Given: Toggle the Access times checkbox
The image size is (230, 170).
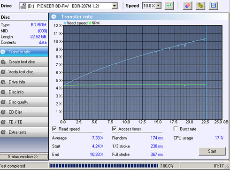Looking at the screenshot, I should tap(114, 129).
